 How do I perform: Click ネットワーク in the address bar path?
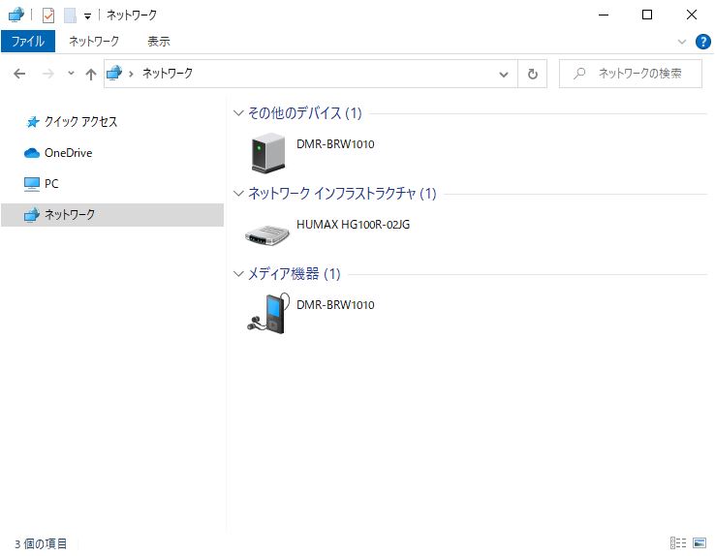[x=168, y=73]
